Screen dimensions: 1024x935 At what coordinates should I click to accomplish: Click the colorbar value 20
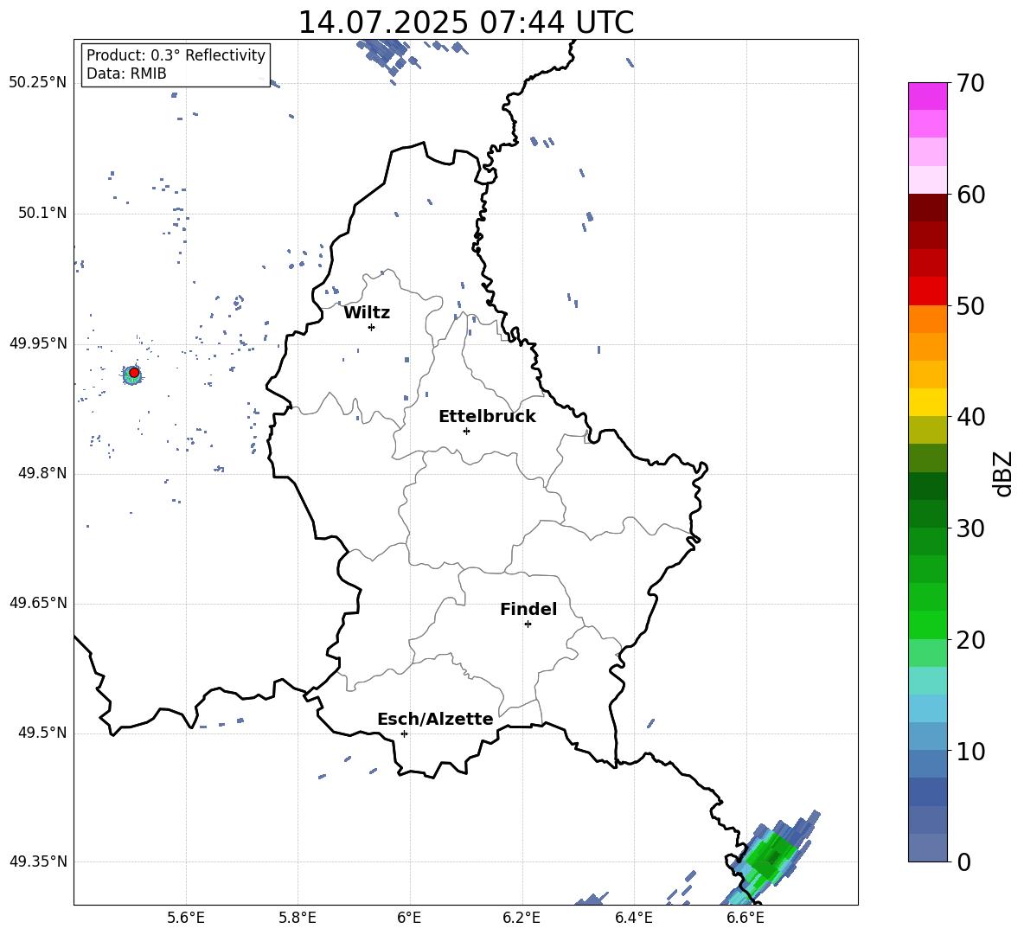click(970, 640)
